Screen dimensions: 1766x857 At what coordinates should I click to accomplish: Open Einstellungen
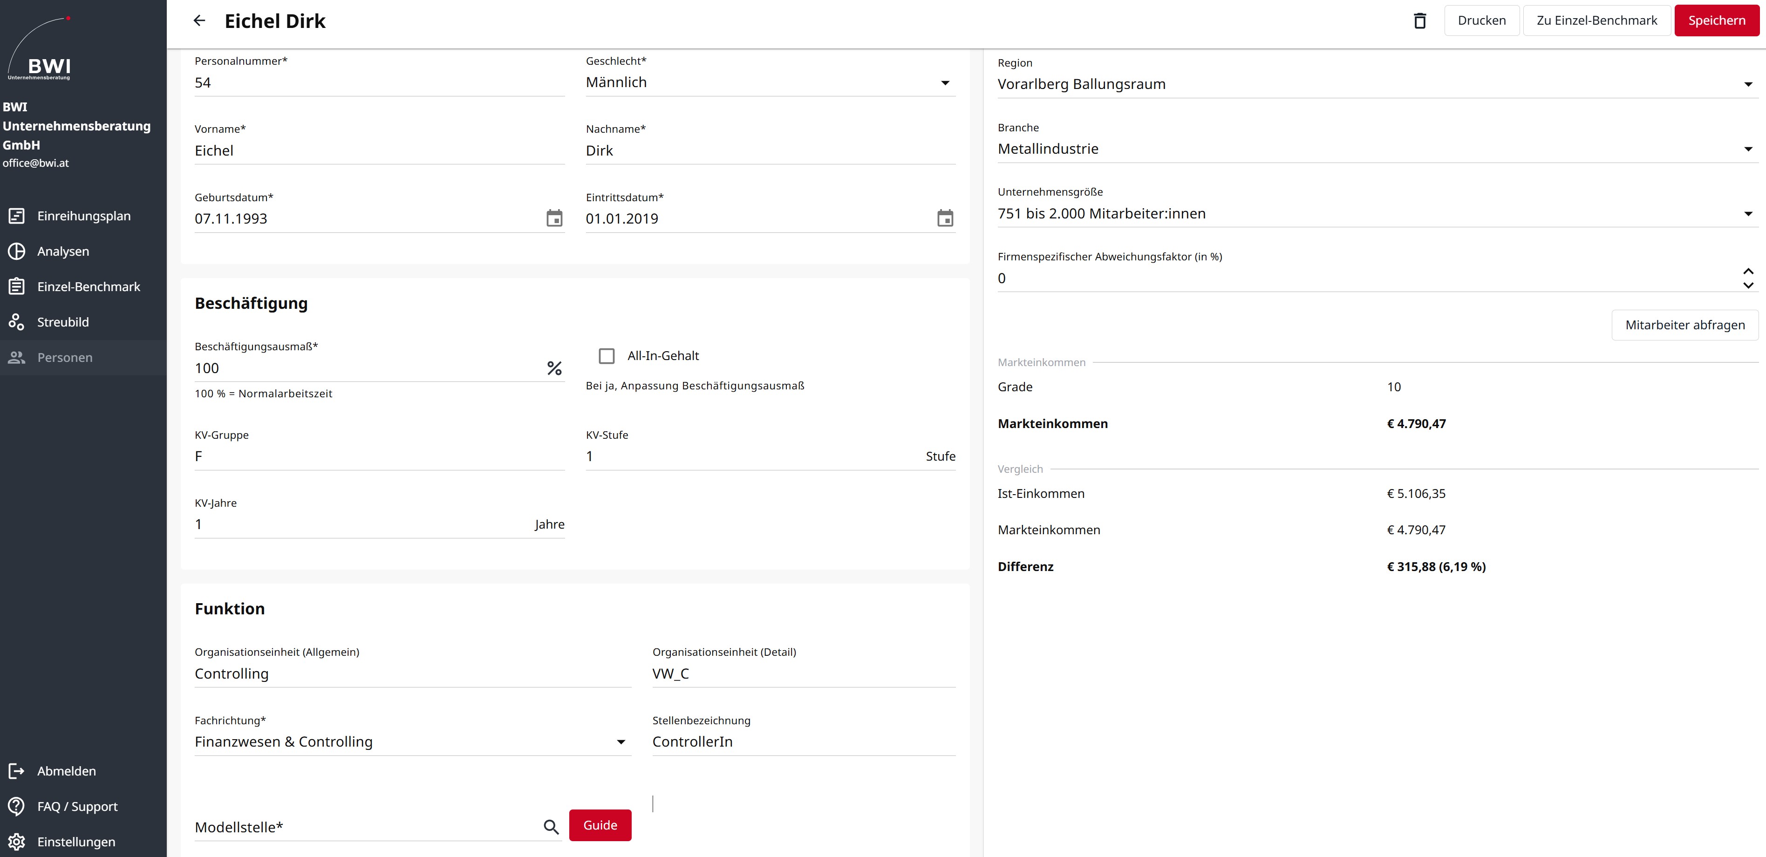84,842
